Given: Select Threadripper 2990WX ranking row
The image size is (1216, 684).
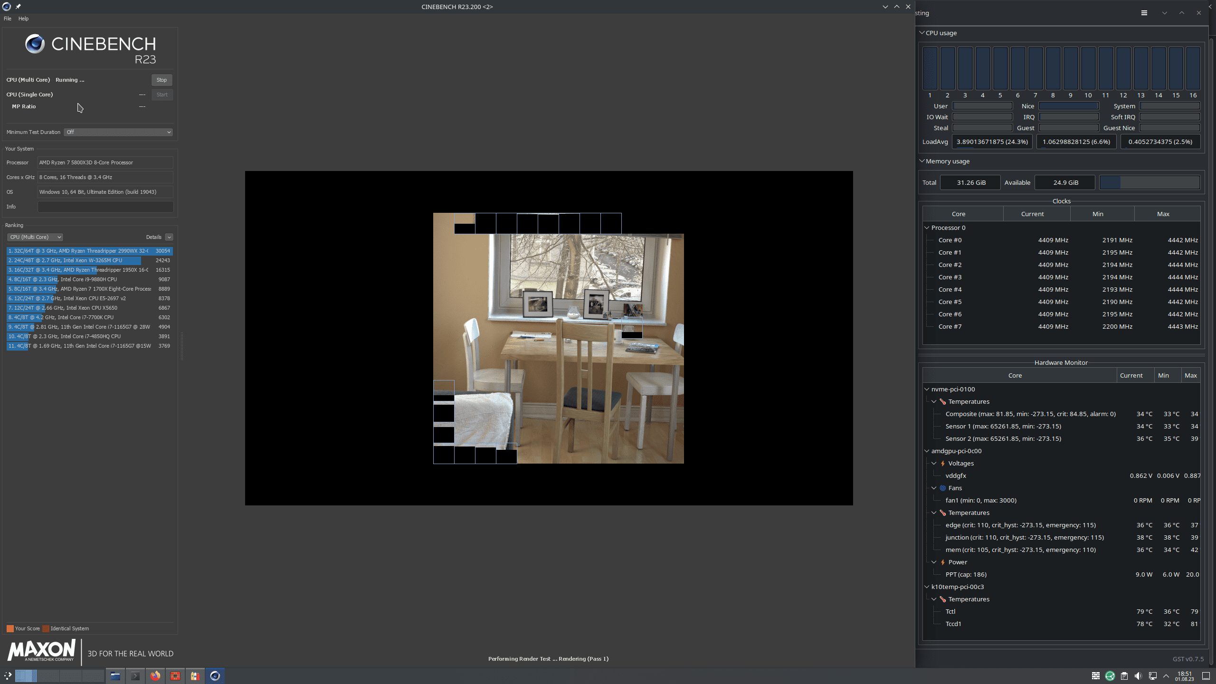Looking at the screenshot, I should coord(89,251).
